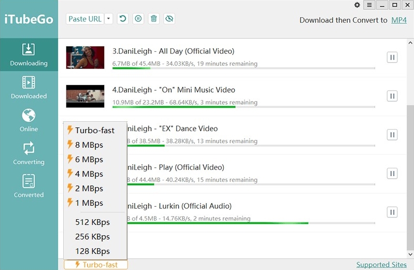Click status text "19 minutes remaining"
Screen dimensions: 414x270
tap(227, 64)
